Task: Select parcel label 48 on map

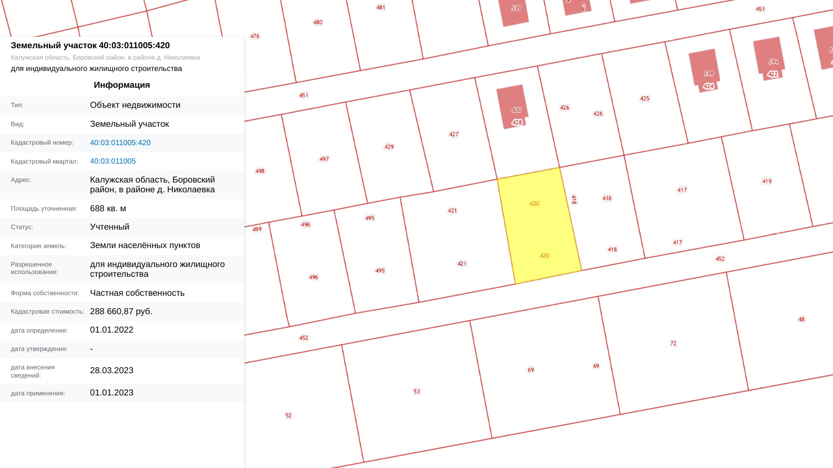Action: [801, 320]
